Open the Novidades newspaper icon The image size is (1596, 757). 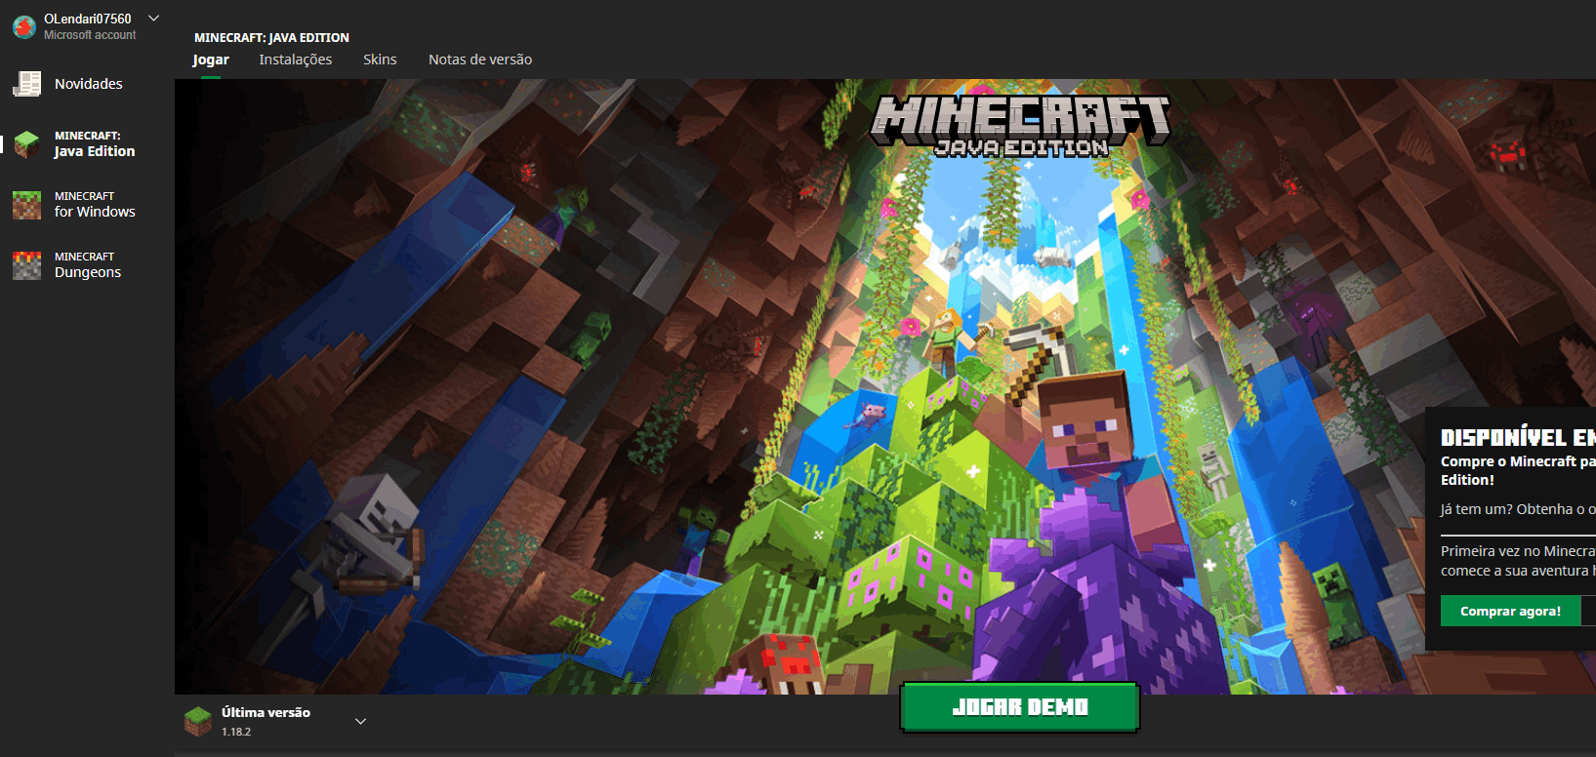(26, 84)
